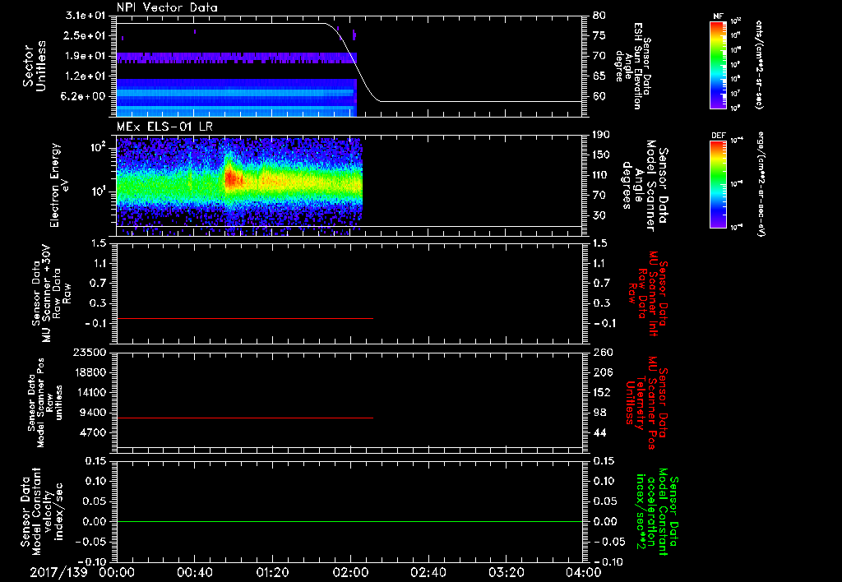The image size is (842, 582).
Task: Click the "75" Sun elevation tick label
Action: [x=599, y=35]
